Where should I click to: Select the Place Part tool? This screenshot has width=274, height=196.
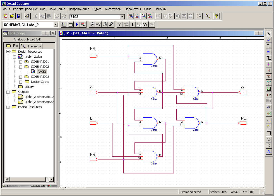(269, 40)
